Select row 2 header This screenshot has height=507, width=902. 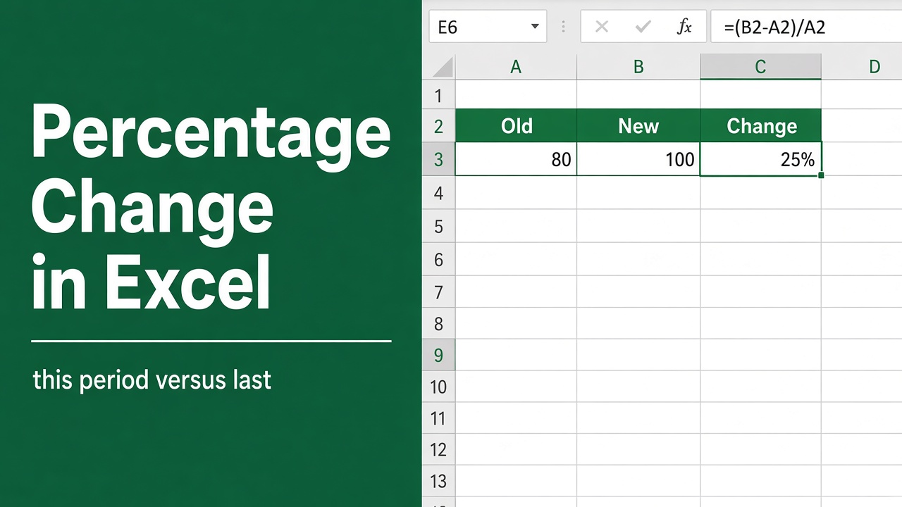point(439,126)
